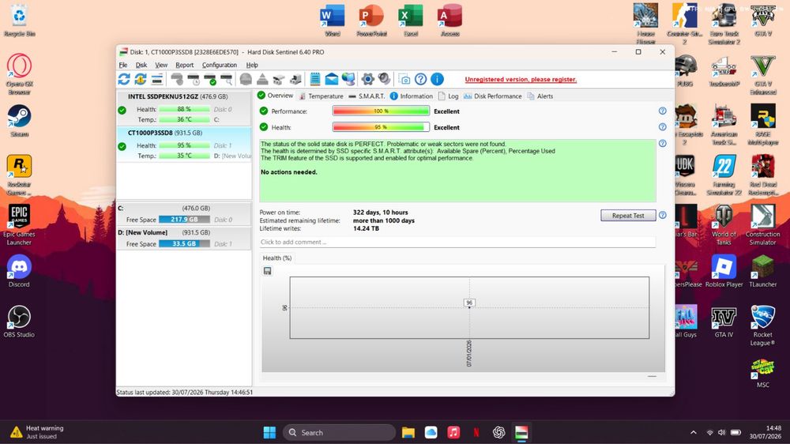Open the Configuration menu

[x=219, y=65]
